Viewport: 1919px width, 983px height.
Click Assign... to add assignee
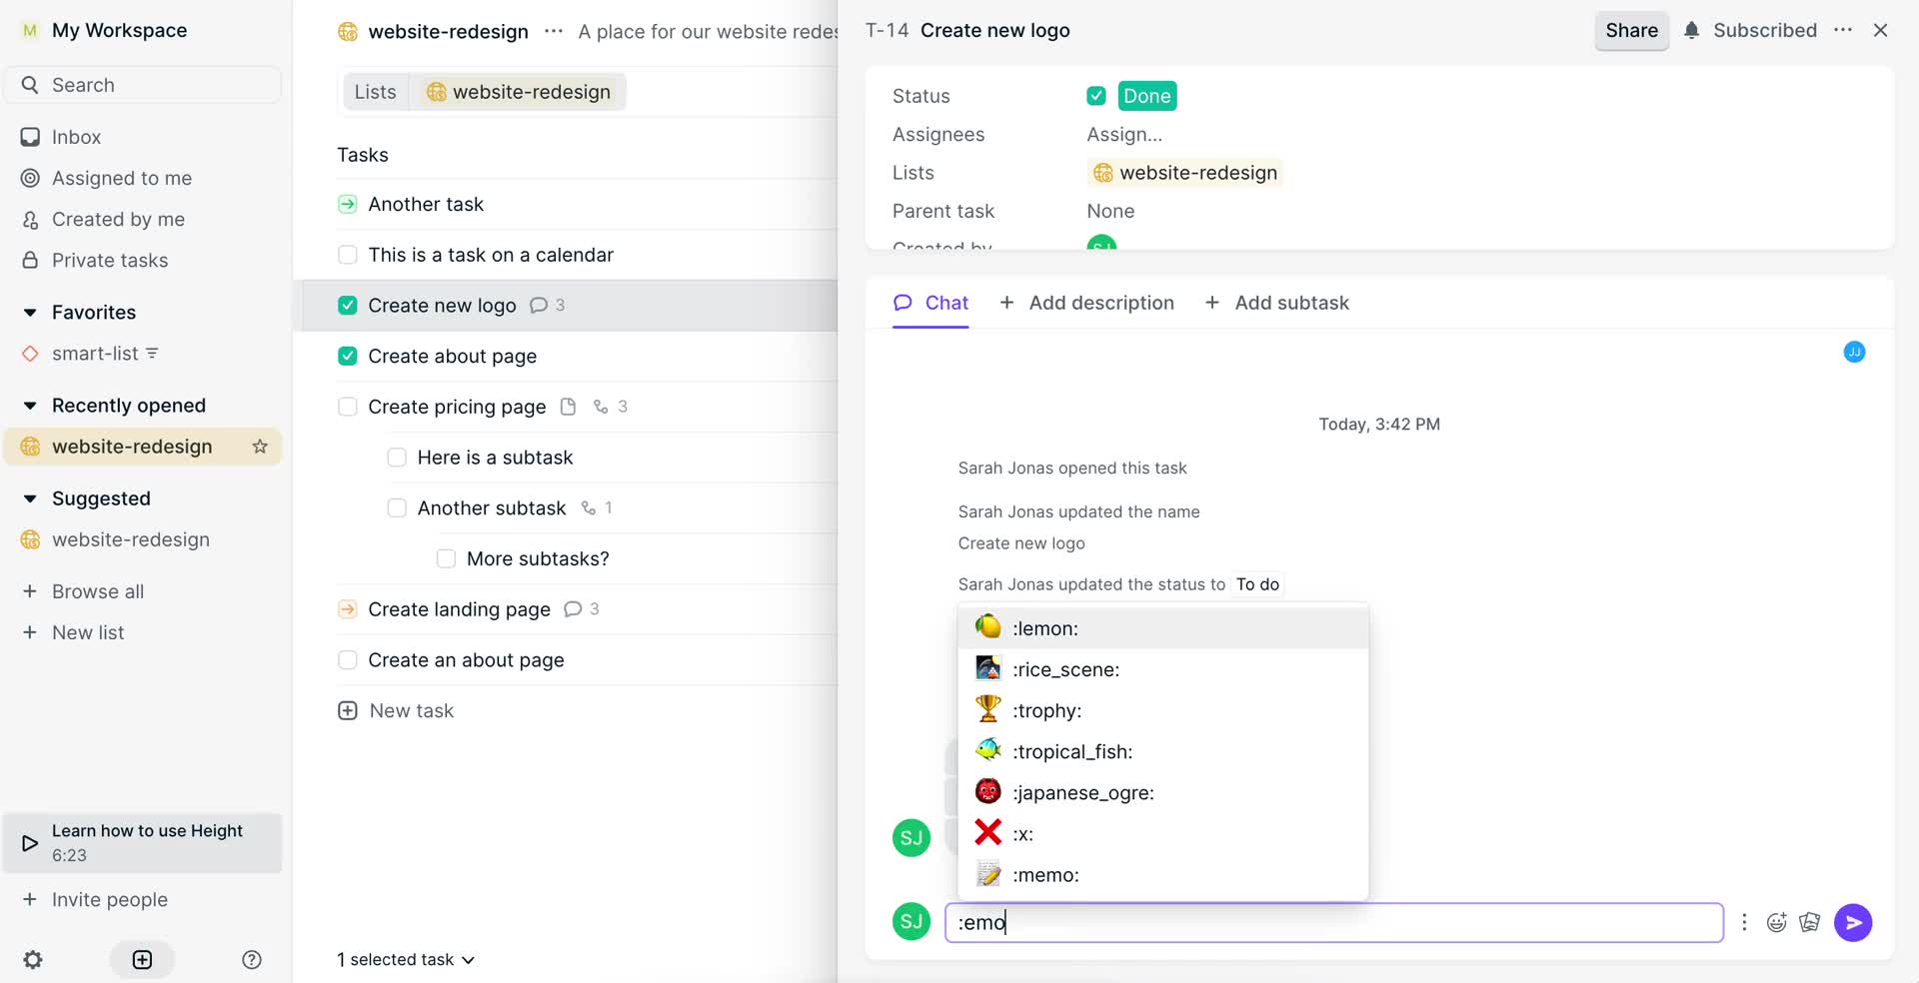coord(1124,134)
